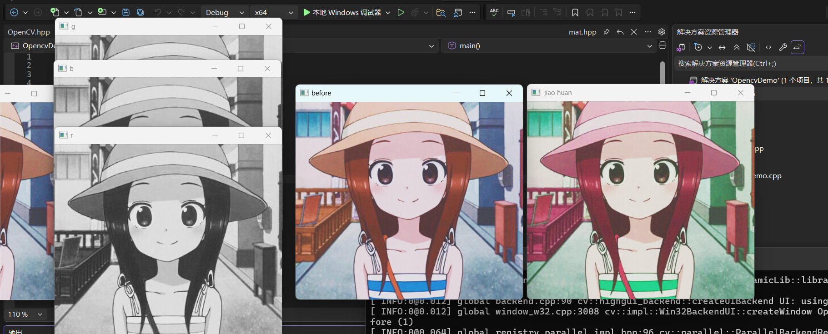Click the Solution Explorer view switch icon
The image size is (828, 334).
pyautogui.click(x=681, y=47)
